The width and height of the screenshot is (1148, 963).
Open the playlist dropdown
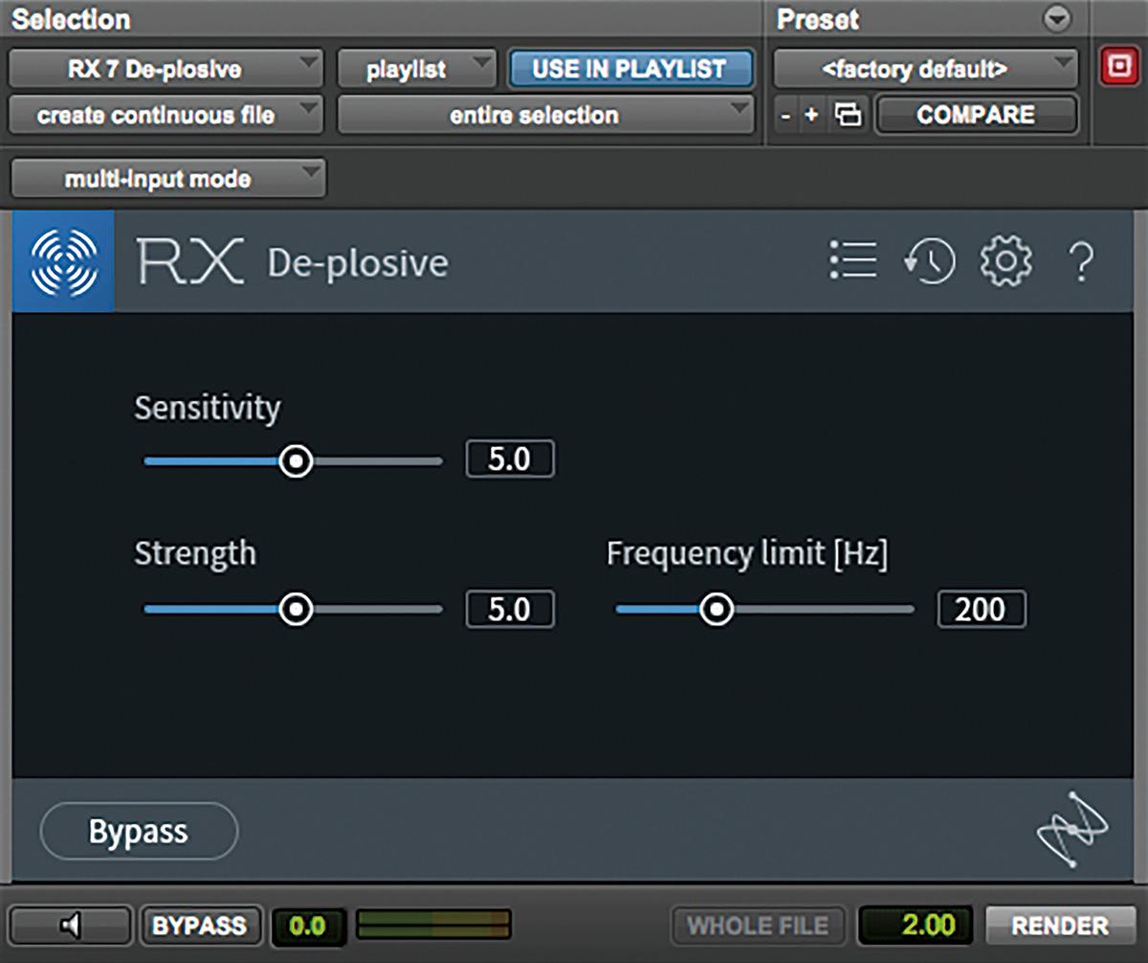417,69
